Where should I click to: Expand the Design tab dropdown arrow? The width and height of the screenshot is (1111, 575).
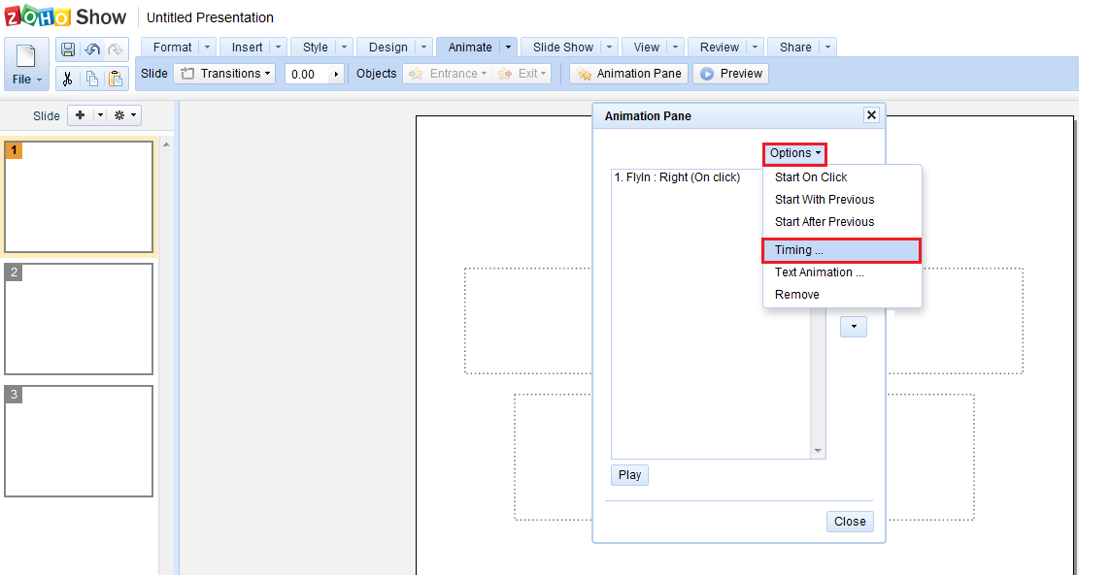423,48
